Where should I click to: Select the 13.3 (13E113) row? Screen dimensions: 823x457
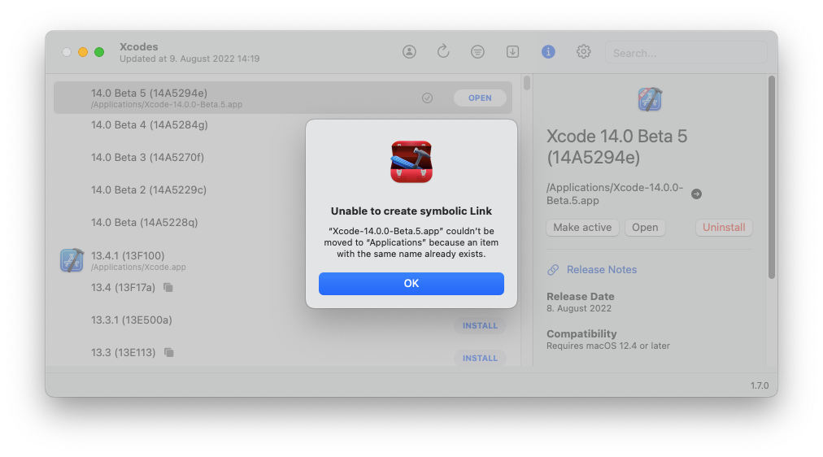(x=282, y=353)
